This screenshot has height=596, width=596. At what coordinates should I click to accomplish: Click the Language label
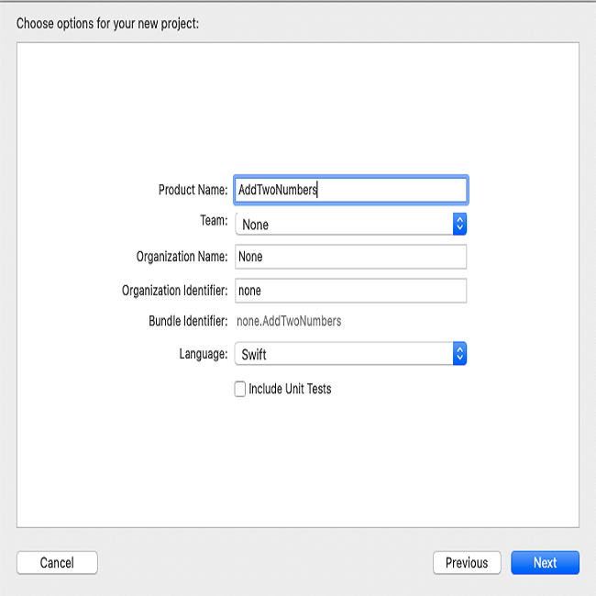(x=204, y=354)
